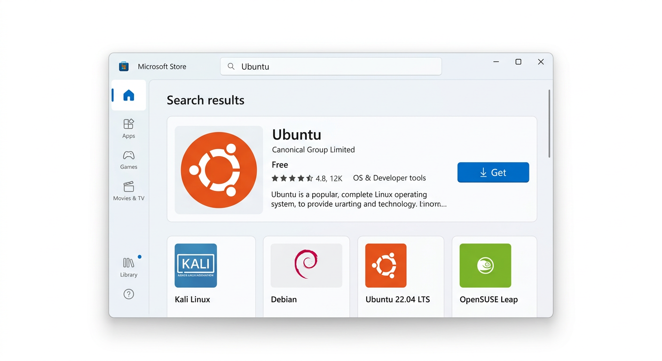The height and width of the screenshot is (361, 662).
Task: Select the OpenSUSE Leap green icon
Action: [485, 265]
